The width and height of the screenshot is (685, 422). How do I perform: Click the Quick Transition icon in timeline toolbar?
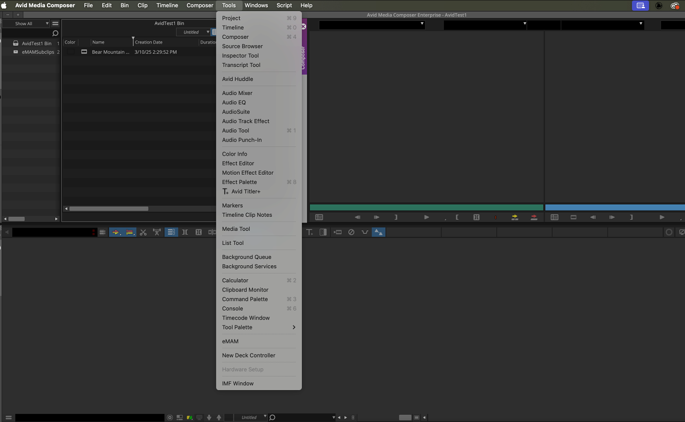(323, 232)
